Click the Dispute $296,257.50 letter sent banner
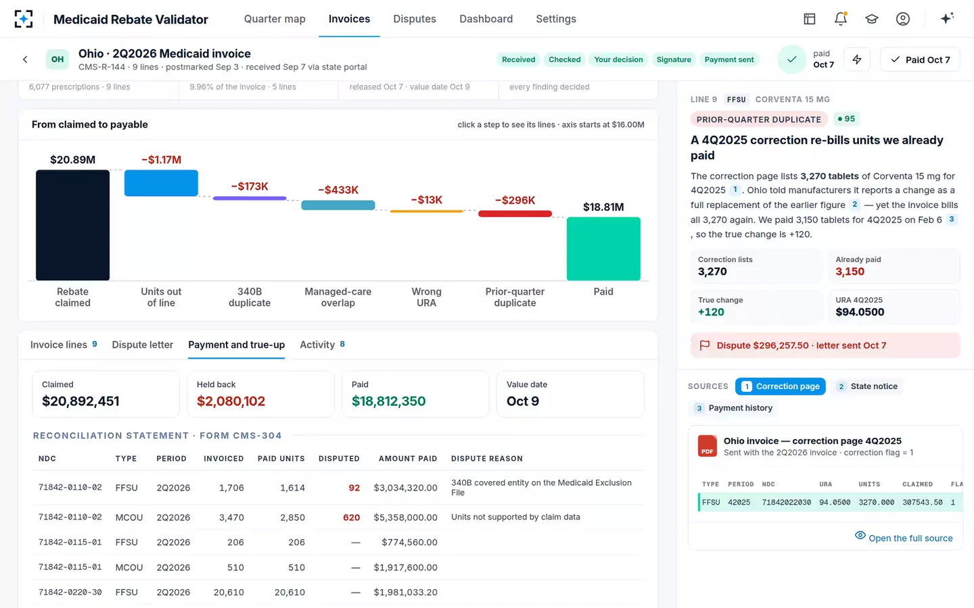Image resolution: width=974 pixels, height=608 pixels. point(825,345)
